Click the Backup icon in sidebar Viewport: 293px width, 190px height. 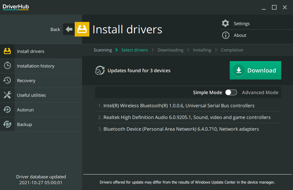click(7, 124)
